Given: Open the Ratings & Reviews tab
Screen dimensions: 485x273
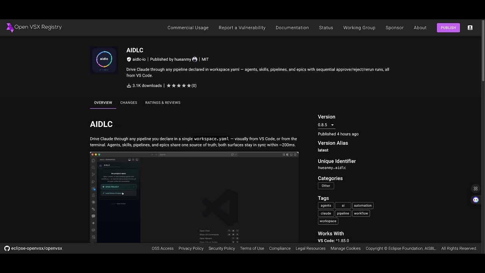Looking at the screenshot, I should tap(163, 103).
